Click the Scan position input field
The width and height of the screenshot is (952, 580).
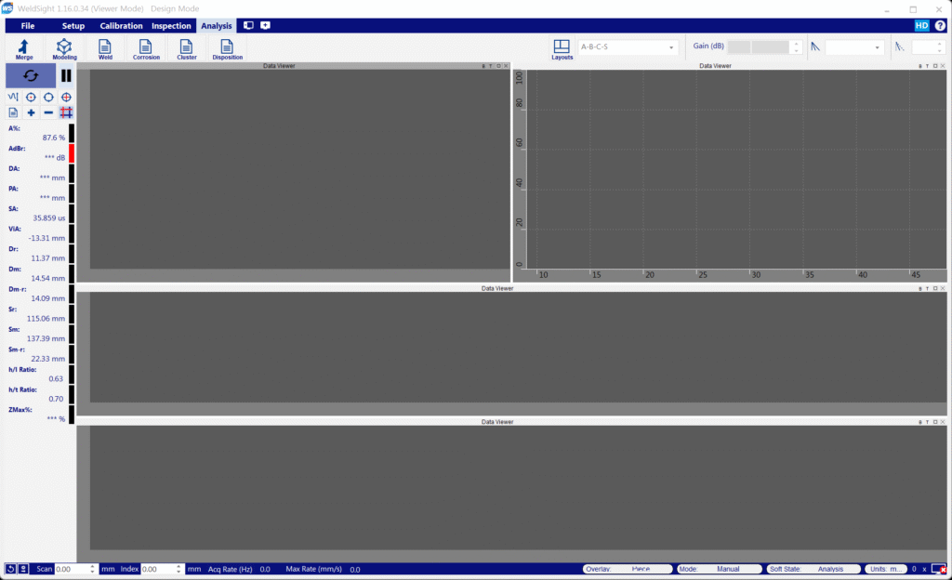71,569
